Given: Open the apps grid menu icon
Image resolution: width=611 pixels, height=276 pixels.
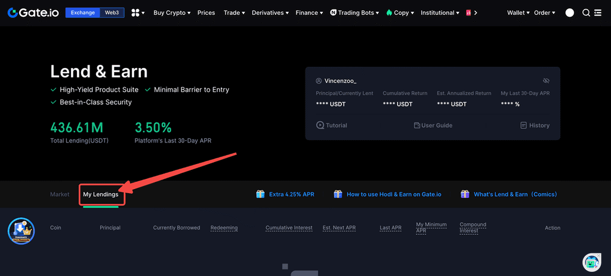Looking at the screenshot, I should [138, 13].
